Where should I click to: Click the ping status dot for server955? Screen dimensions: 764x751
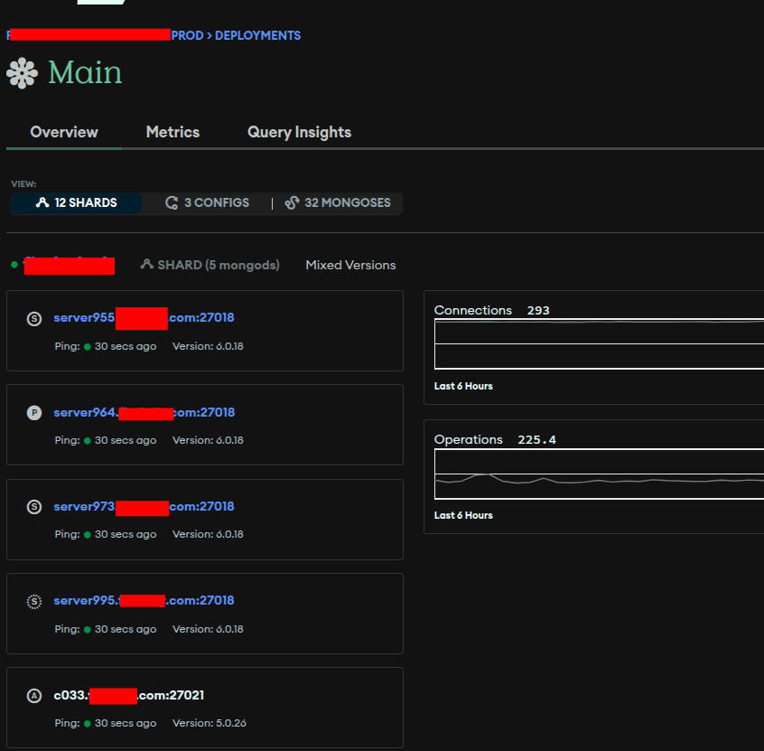click(88, 347)
